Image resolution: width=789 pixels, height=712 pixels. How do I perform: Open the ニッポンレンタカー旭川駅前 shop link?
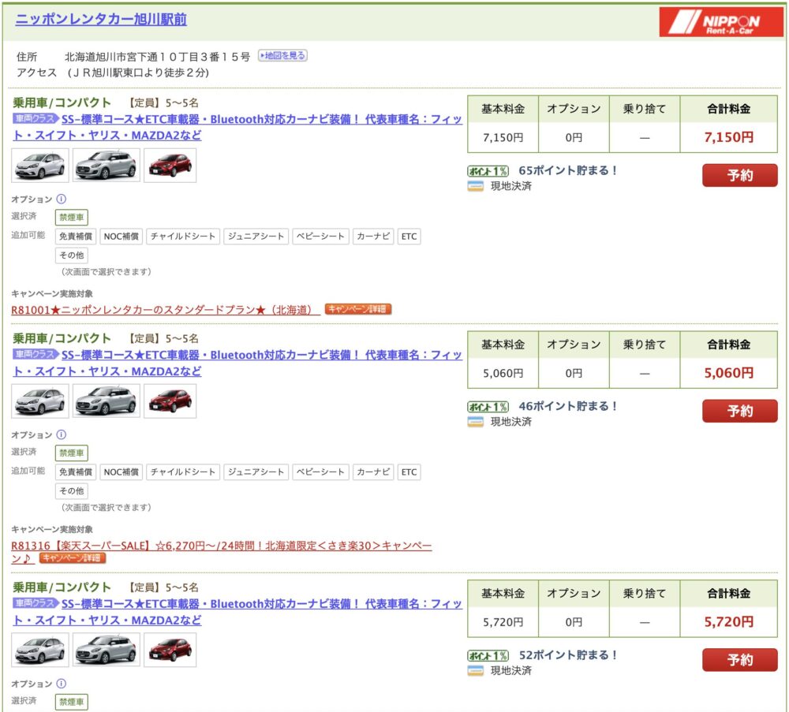(x=101, y=20)
